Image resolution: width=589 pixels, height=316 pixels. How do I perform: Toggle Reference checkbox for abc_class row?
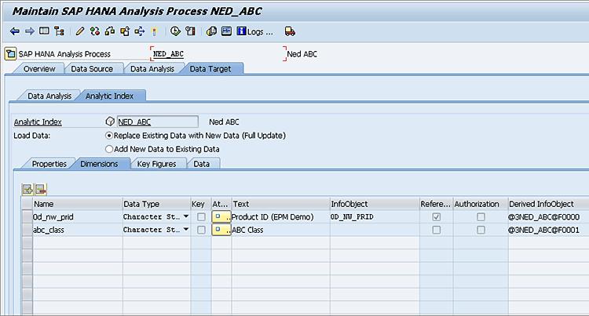pyautogui.click(x=436, y=230)
